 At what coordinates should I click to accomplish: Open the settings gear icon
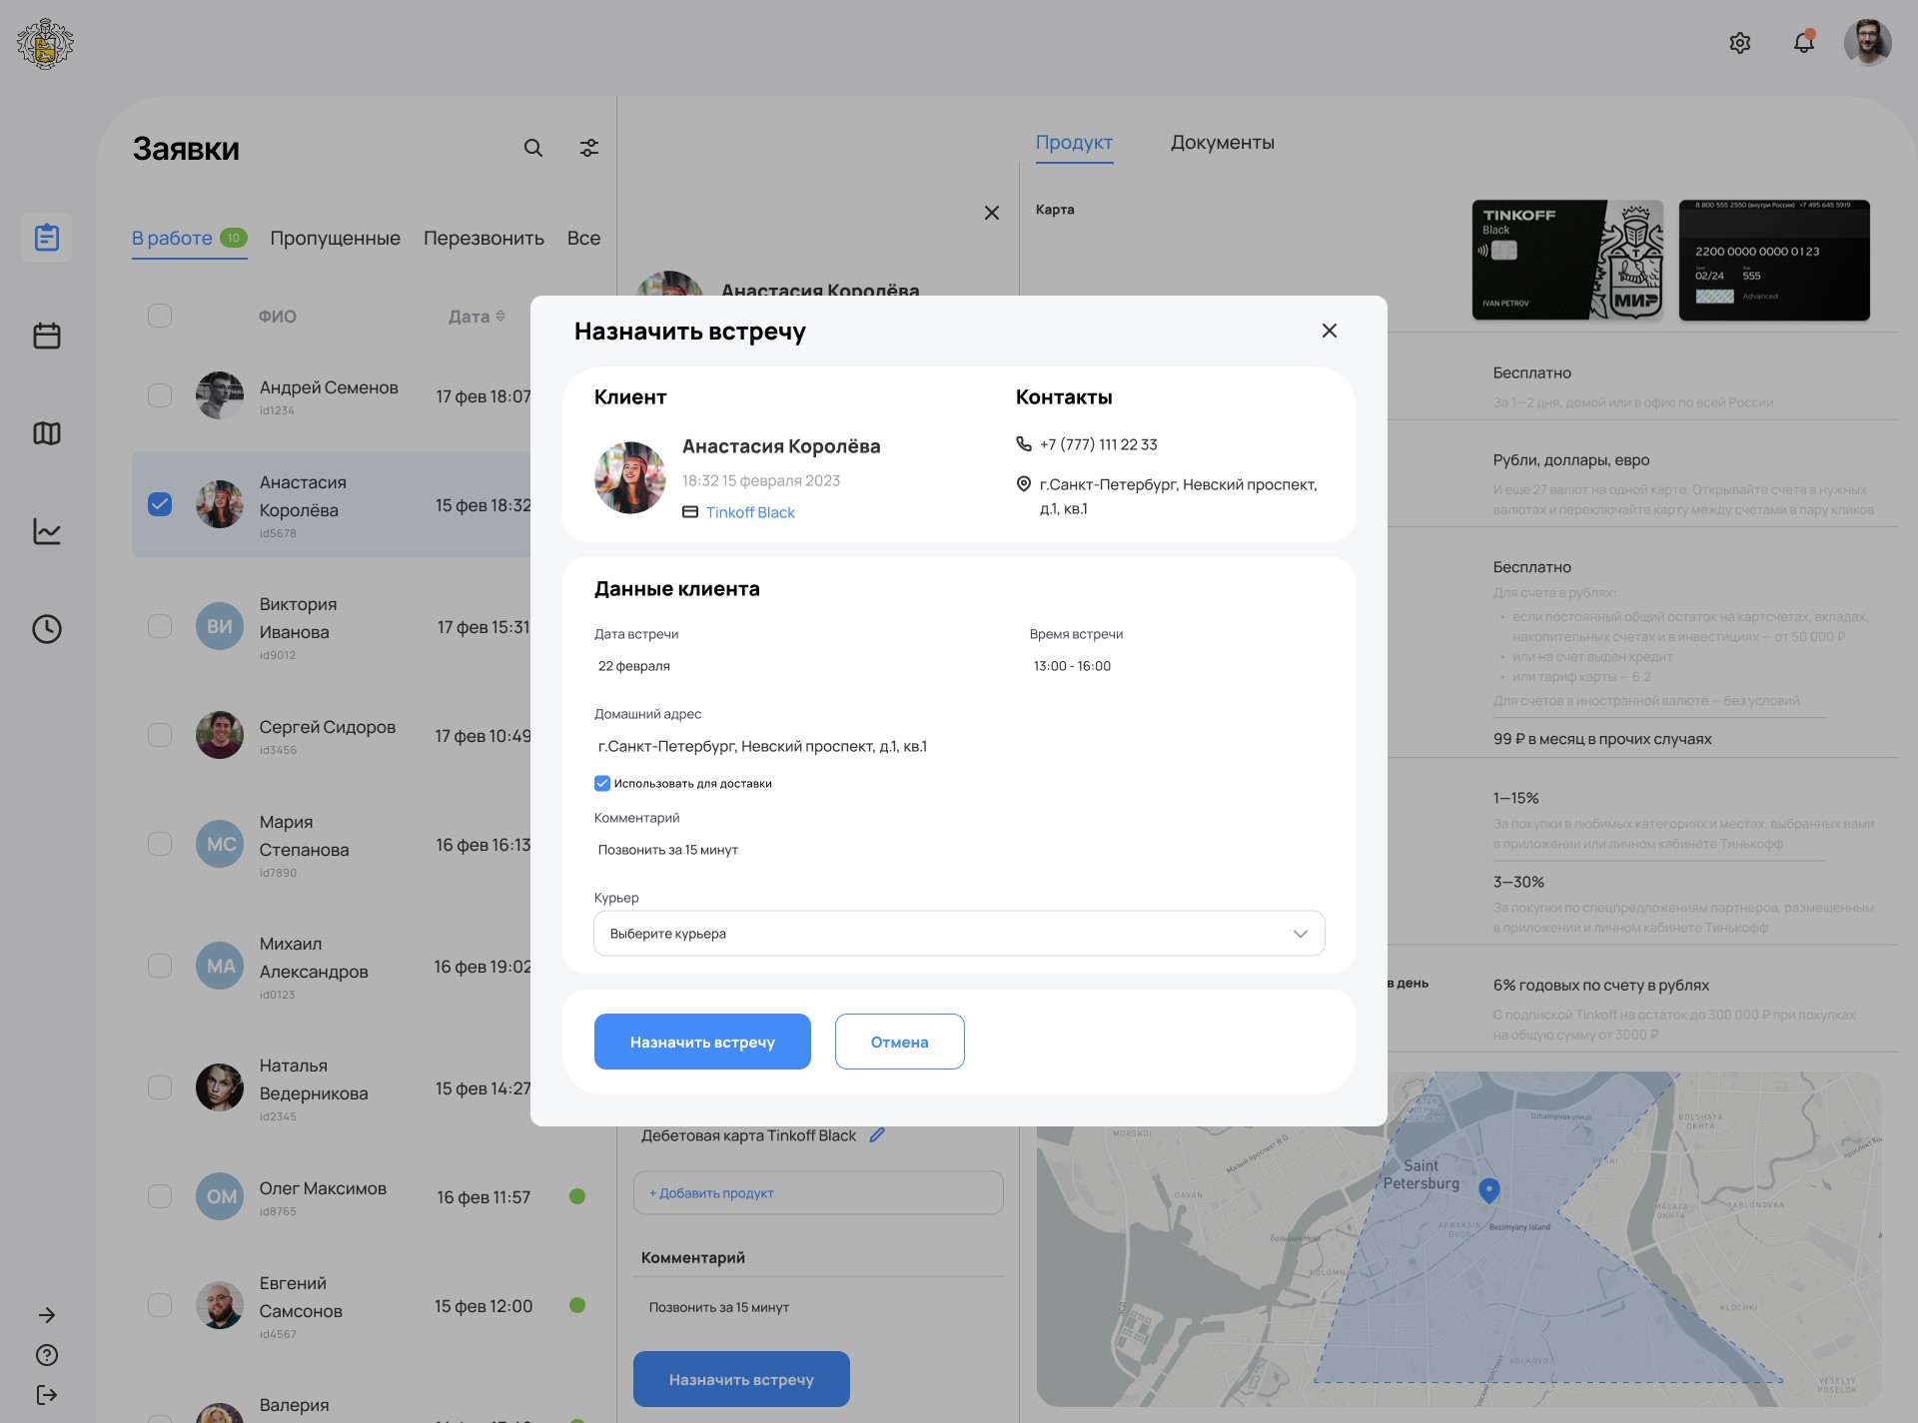coord(1740,43)
